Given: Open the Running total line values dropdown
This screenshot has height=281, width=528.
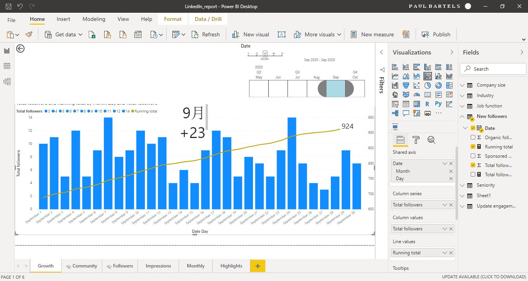Looking at the screenshot, I should (445, 253).
